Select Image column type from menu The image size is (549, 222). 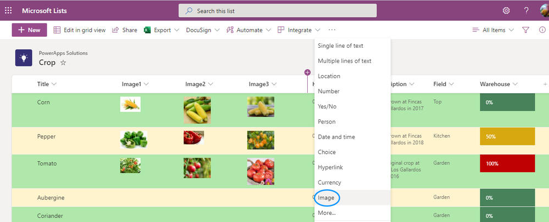tap(326, 197)
